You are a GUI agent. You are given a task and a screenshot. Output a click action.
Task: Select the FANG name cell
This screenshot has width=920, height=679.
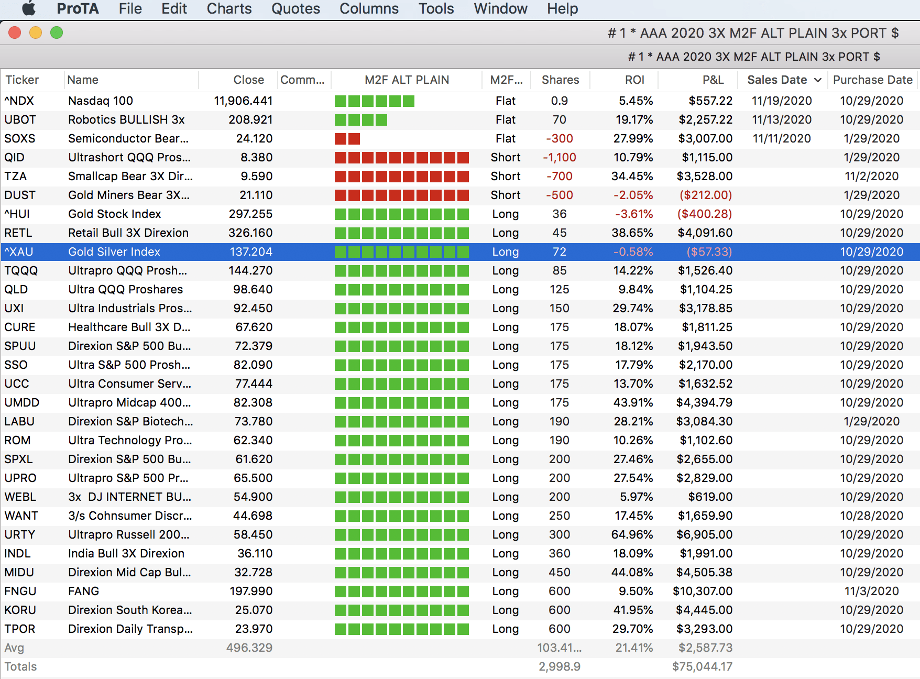click(x=83, y=591)
